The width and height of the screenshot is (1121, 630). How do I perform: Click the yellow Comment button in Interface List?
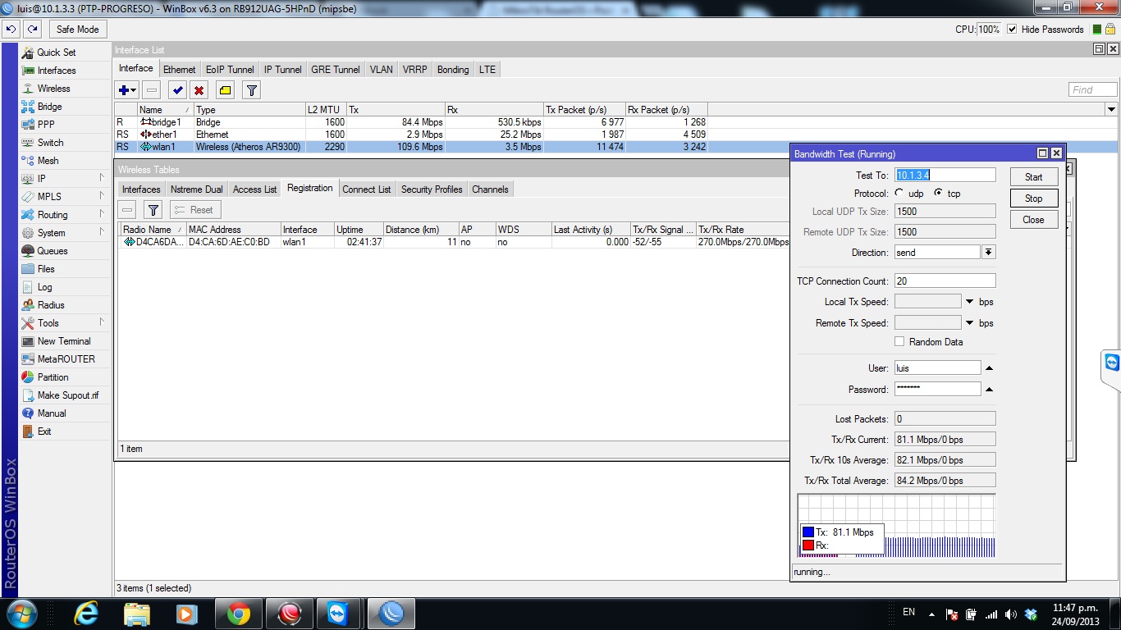225,90
